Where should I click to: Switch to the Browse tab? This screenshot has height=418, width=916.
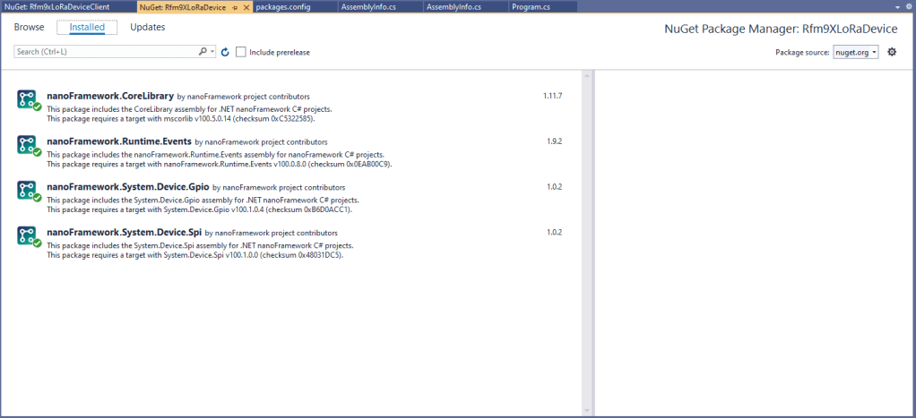(29, 27)
